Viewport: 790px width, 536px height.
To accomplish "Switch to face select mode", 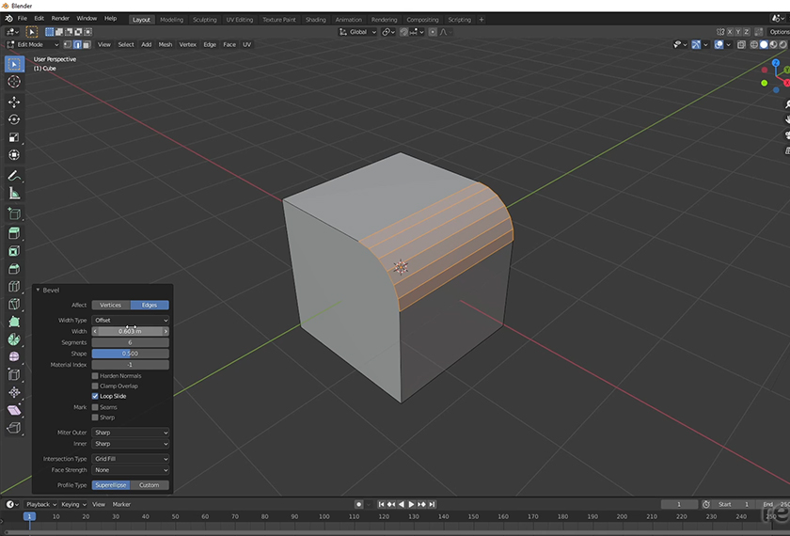I will tap(87, 44).
